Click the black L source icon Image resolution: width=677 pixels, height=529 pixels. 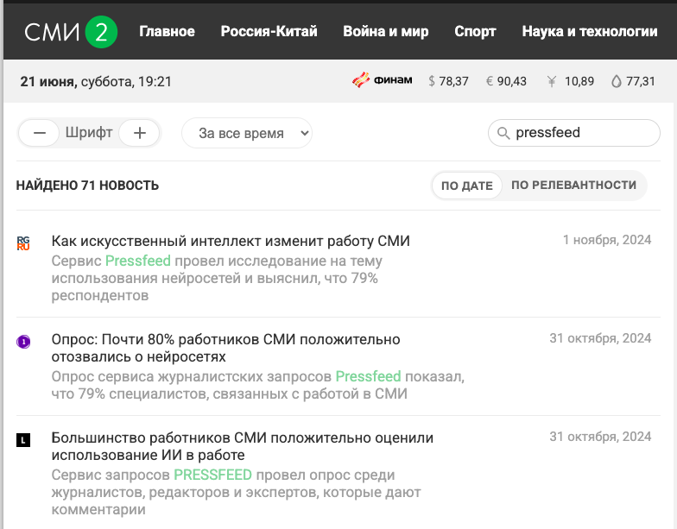tap(23, 440)
